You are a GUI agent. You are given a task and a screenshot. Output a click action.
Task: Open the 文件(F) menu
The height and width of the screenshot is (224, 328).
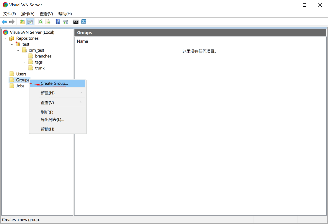[10, 14]
